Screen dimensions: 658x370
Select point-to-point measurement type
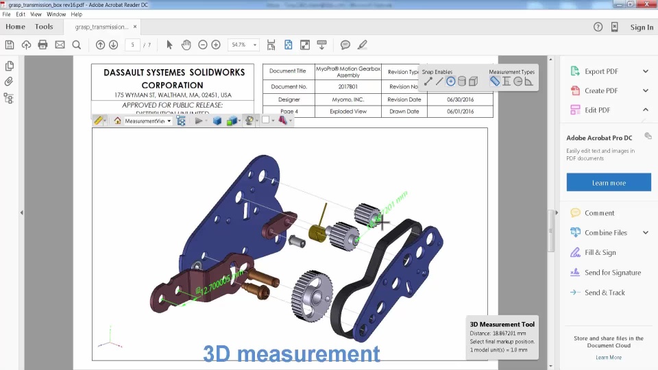coord(495,82)
